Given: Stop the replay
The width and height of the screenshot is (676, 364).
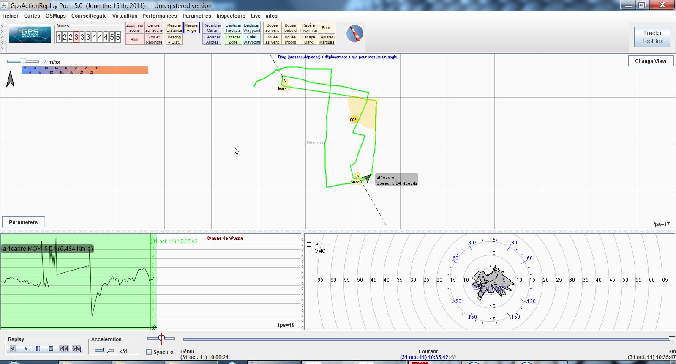Looking at the screenshot, I should tap(51, 349).
